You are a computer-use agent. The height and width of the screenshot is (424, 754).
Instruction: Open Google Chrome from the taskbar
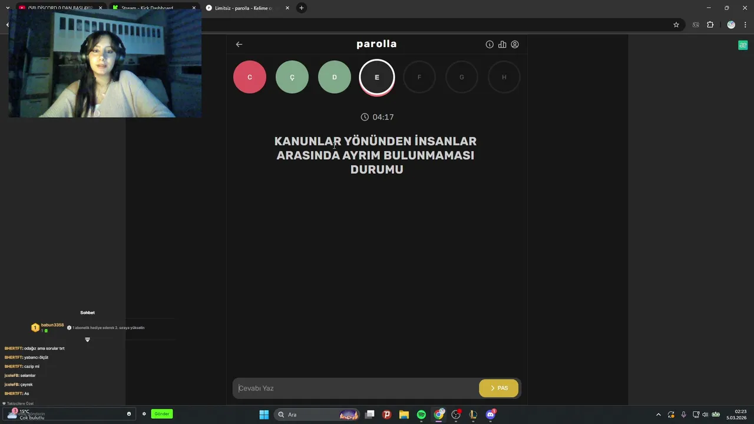(439, 415)
